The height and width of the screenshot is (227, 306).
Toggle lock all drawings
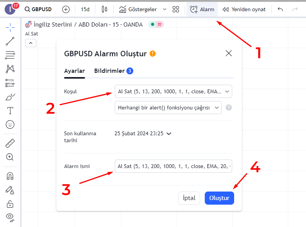(x=10, y=204)
